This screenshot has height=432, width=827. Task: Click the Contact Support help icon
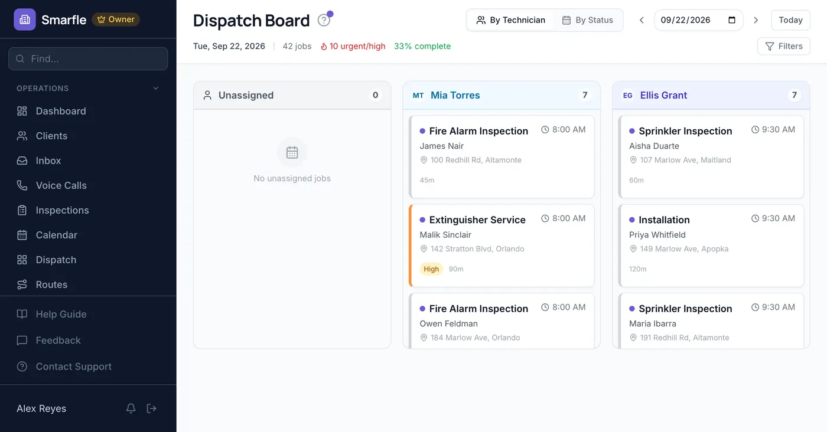tap(22, 366)
